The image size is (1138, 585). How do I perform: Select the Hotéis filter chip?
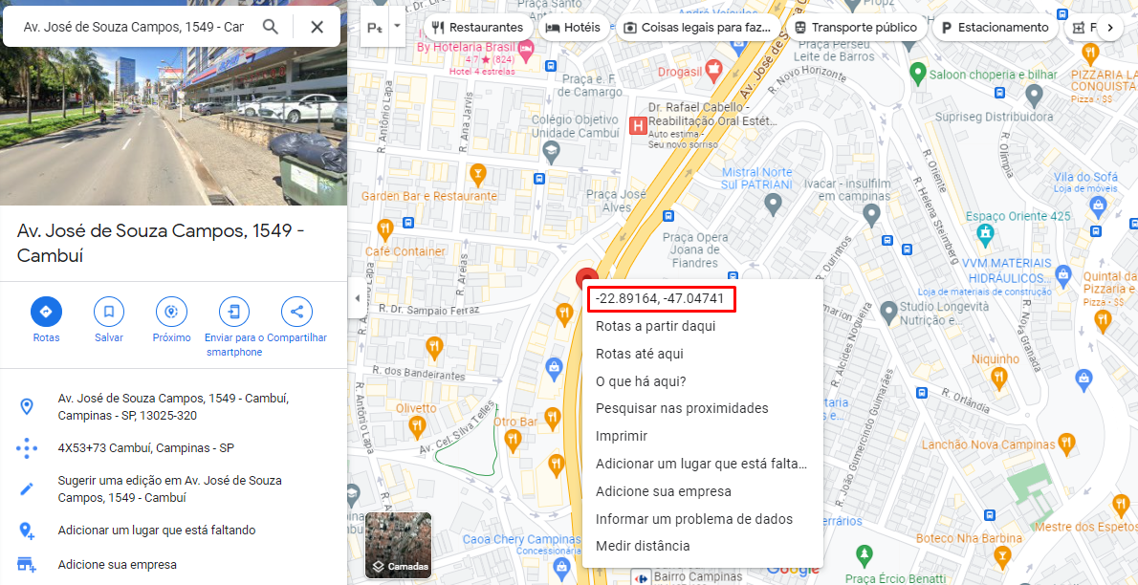pos(574,28)
